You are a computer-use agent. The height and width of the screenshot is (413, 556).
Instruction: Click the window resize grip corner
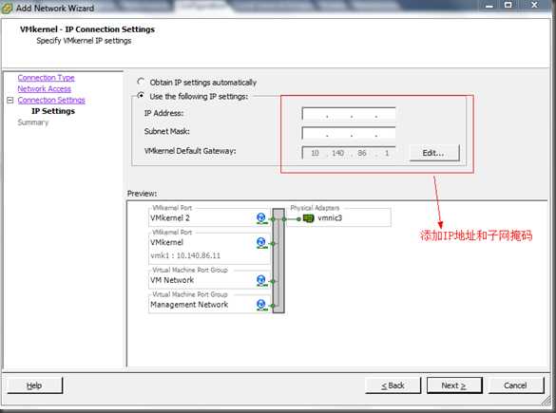546,401
